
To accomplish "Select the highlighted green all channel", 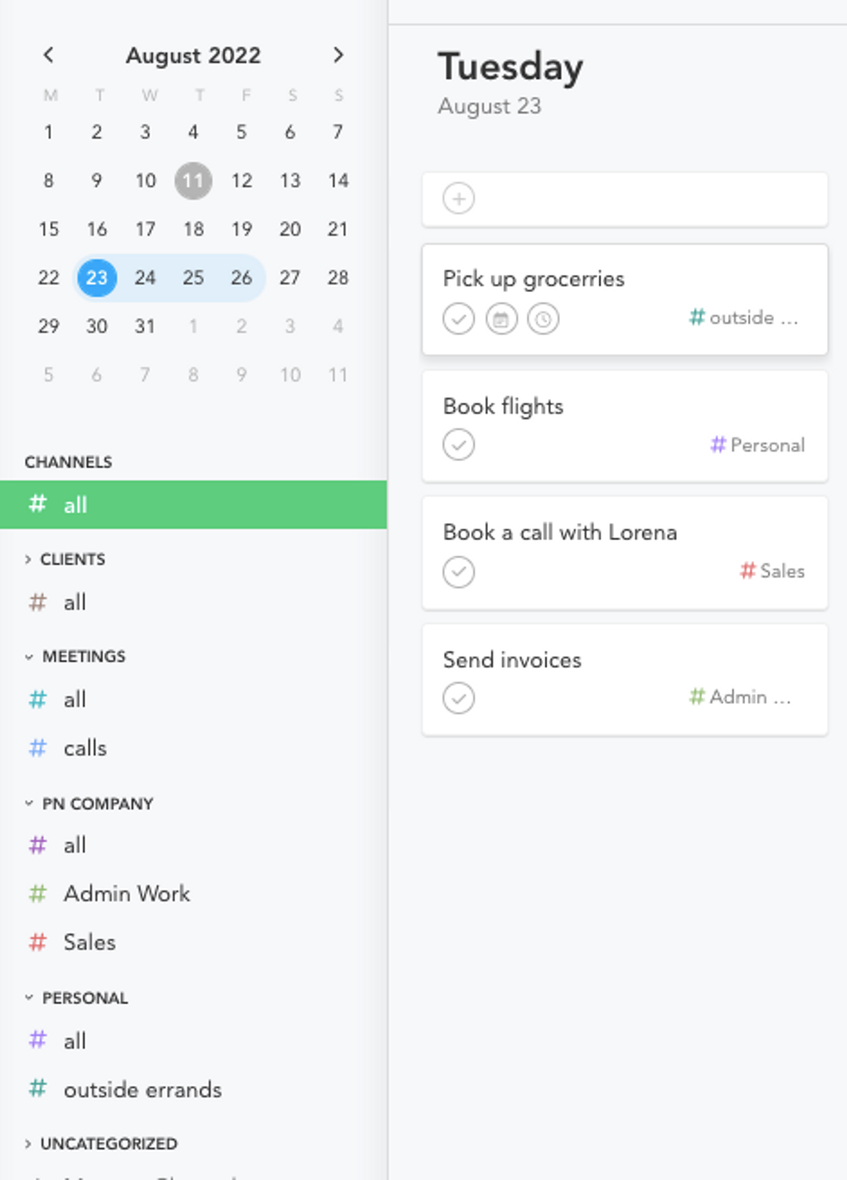I will tap(193, 505).
